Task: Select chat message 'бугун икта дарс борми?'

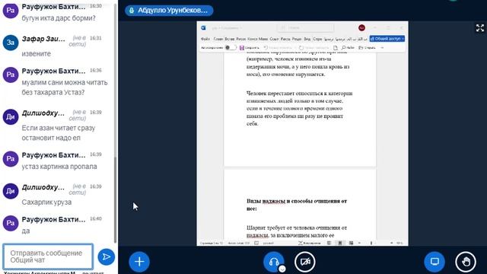Action: coord(59,18)
